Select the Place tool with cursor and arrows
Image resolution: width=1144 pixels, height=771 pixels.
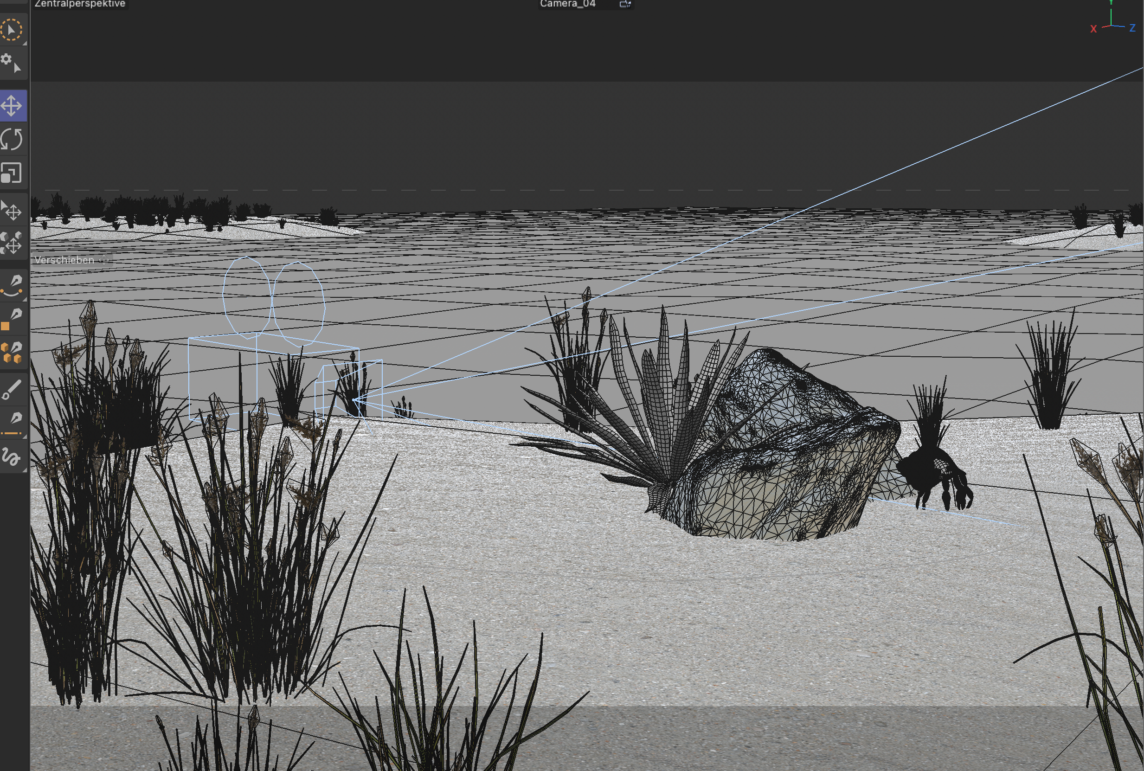coord(12,211)
